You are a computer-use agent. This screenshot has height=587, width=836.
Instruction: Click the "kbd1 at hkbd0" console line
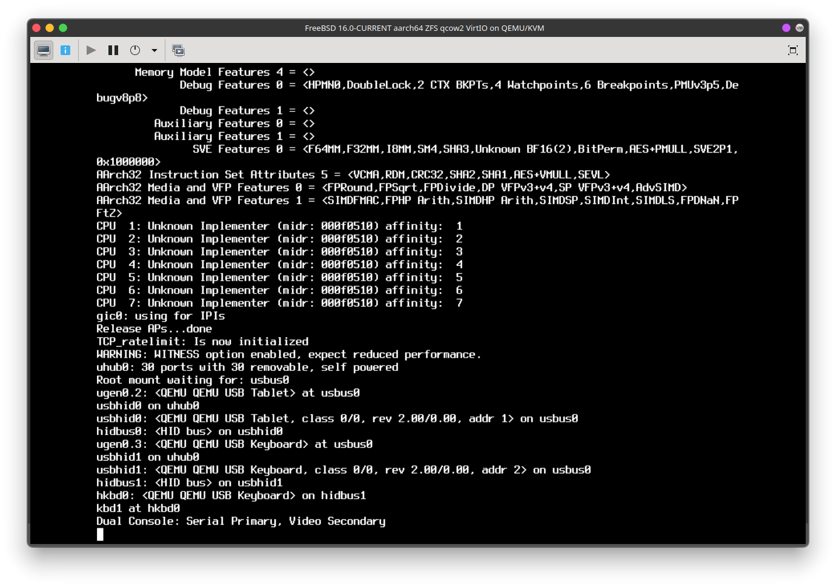(x=138, y=508)
